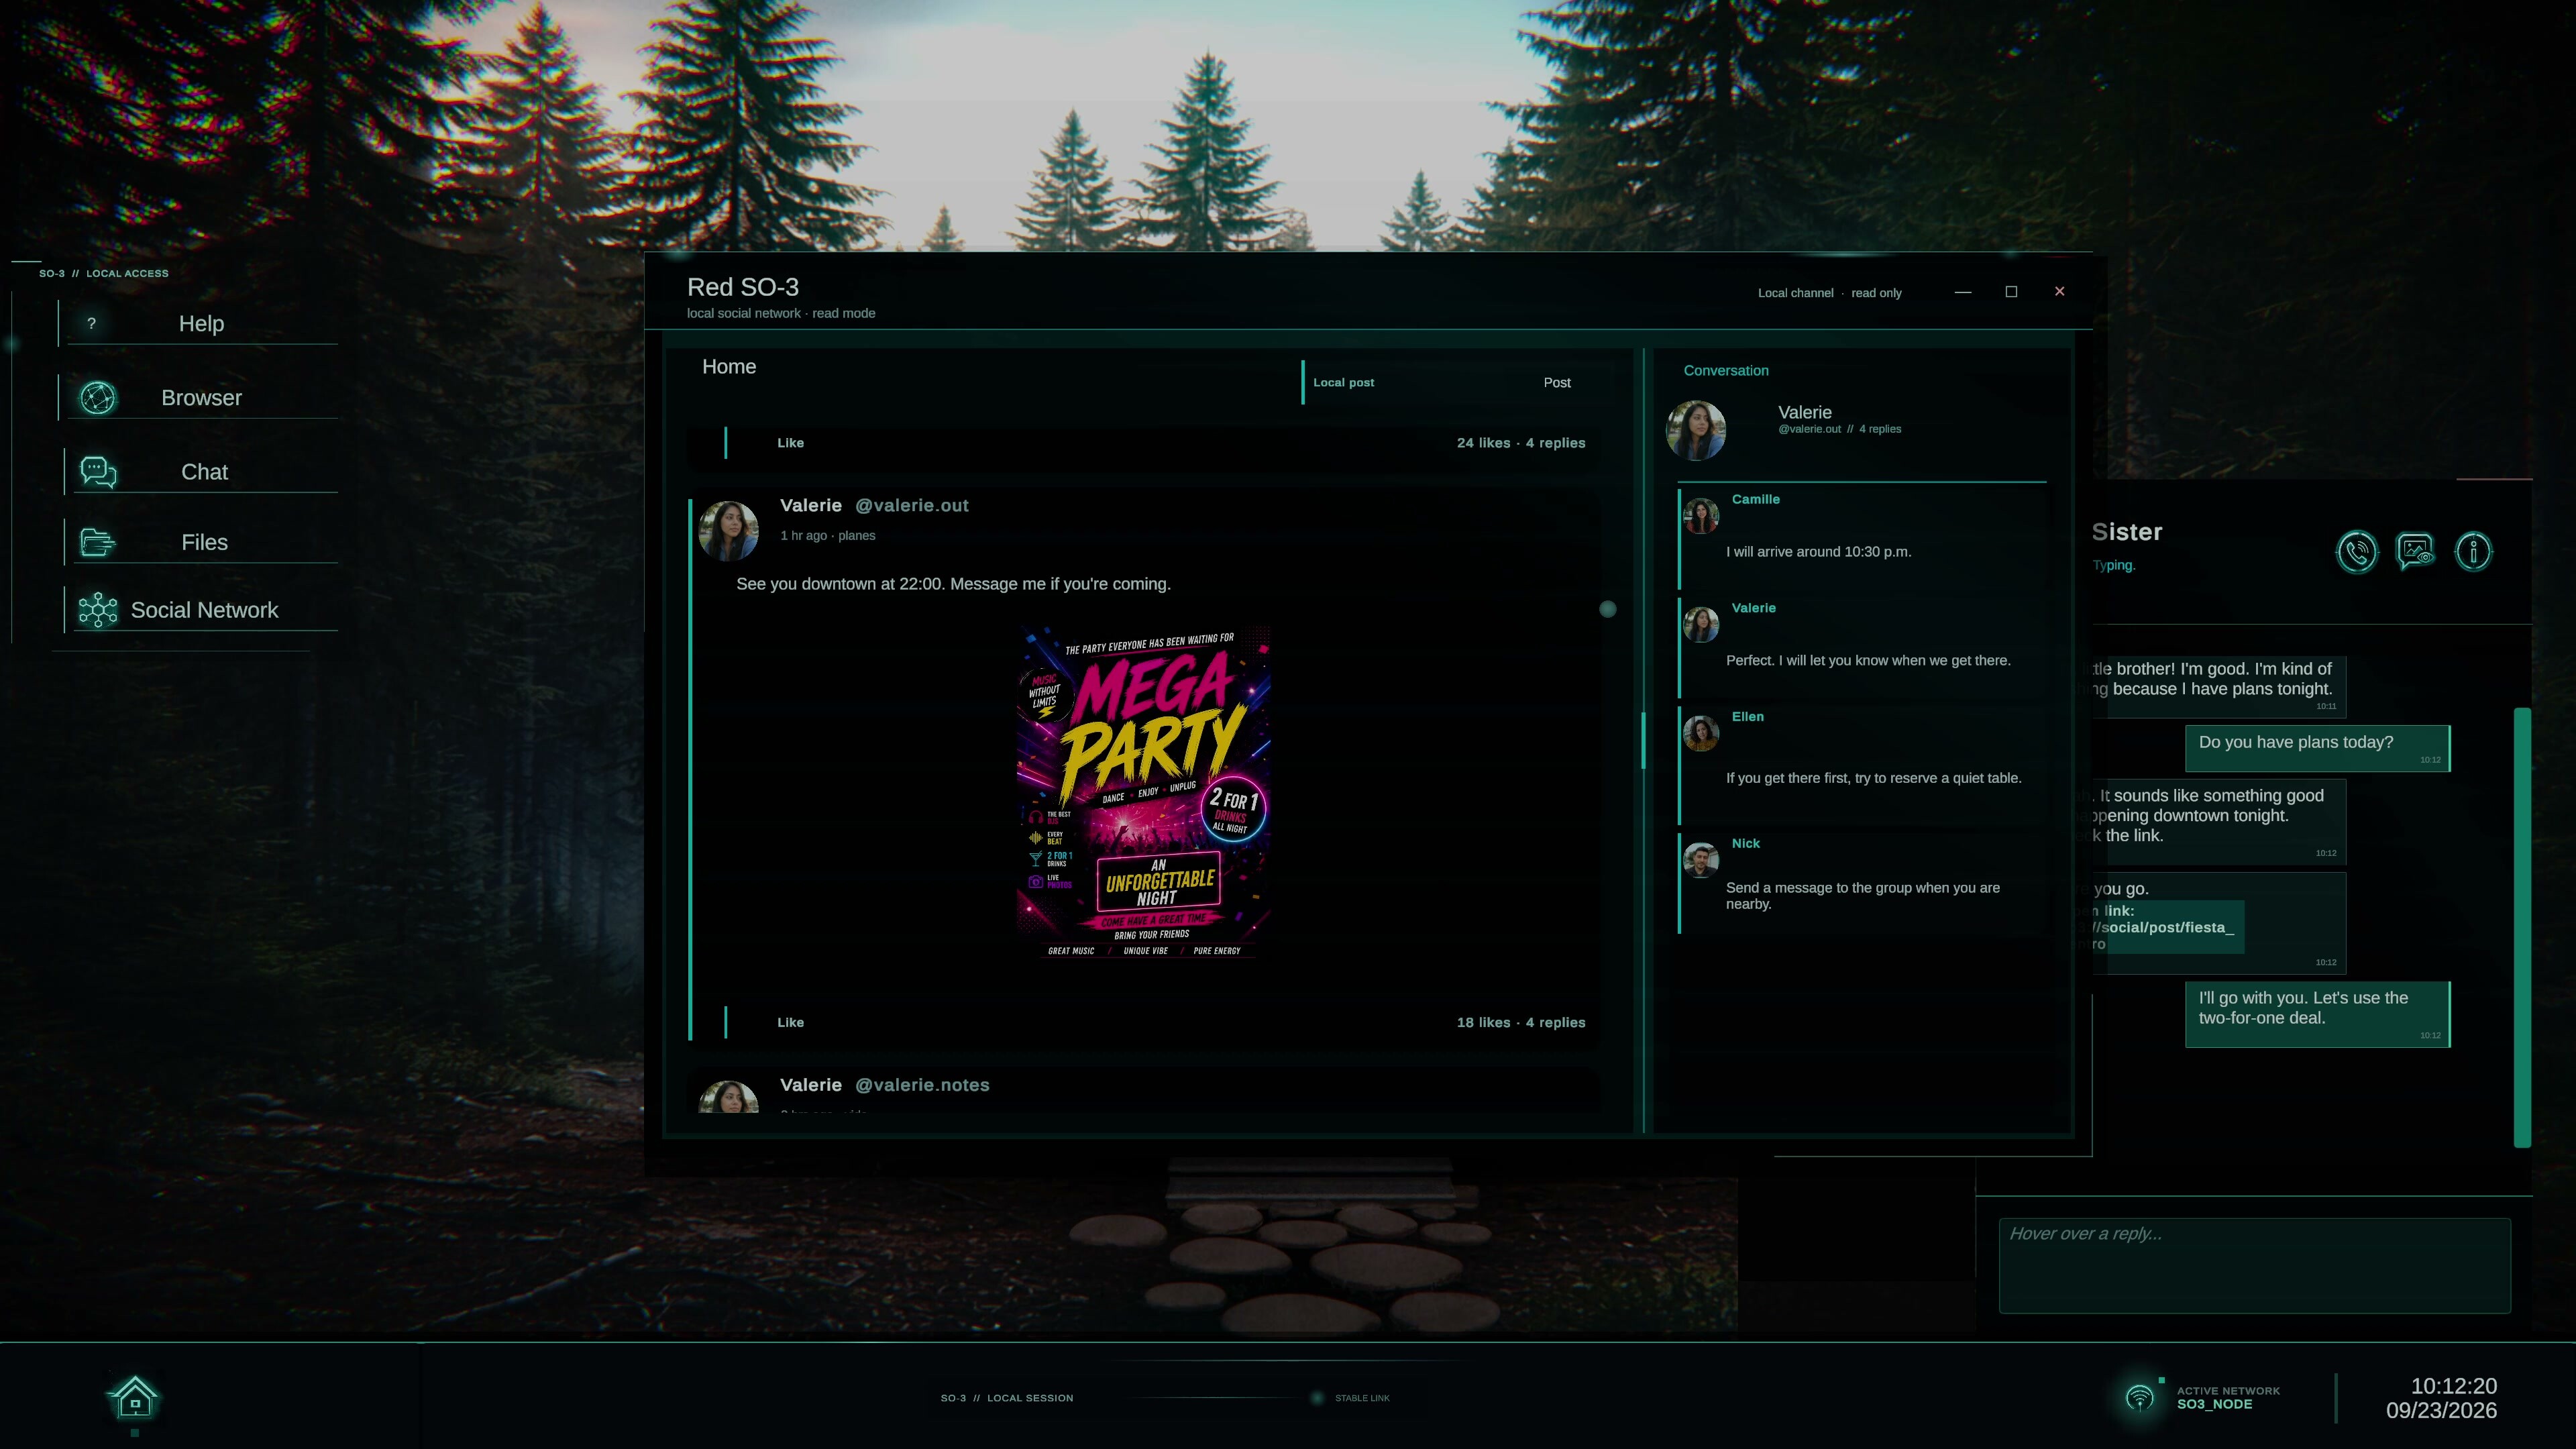Open the info icon in Sister chat

point(2473,551)
